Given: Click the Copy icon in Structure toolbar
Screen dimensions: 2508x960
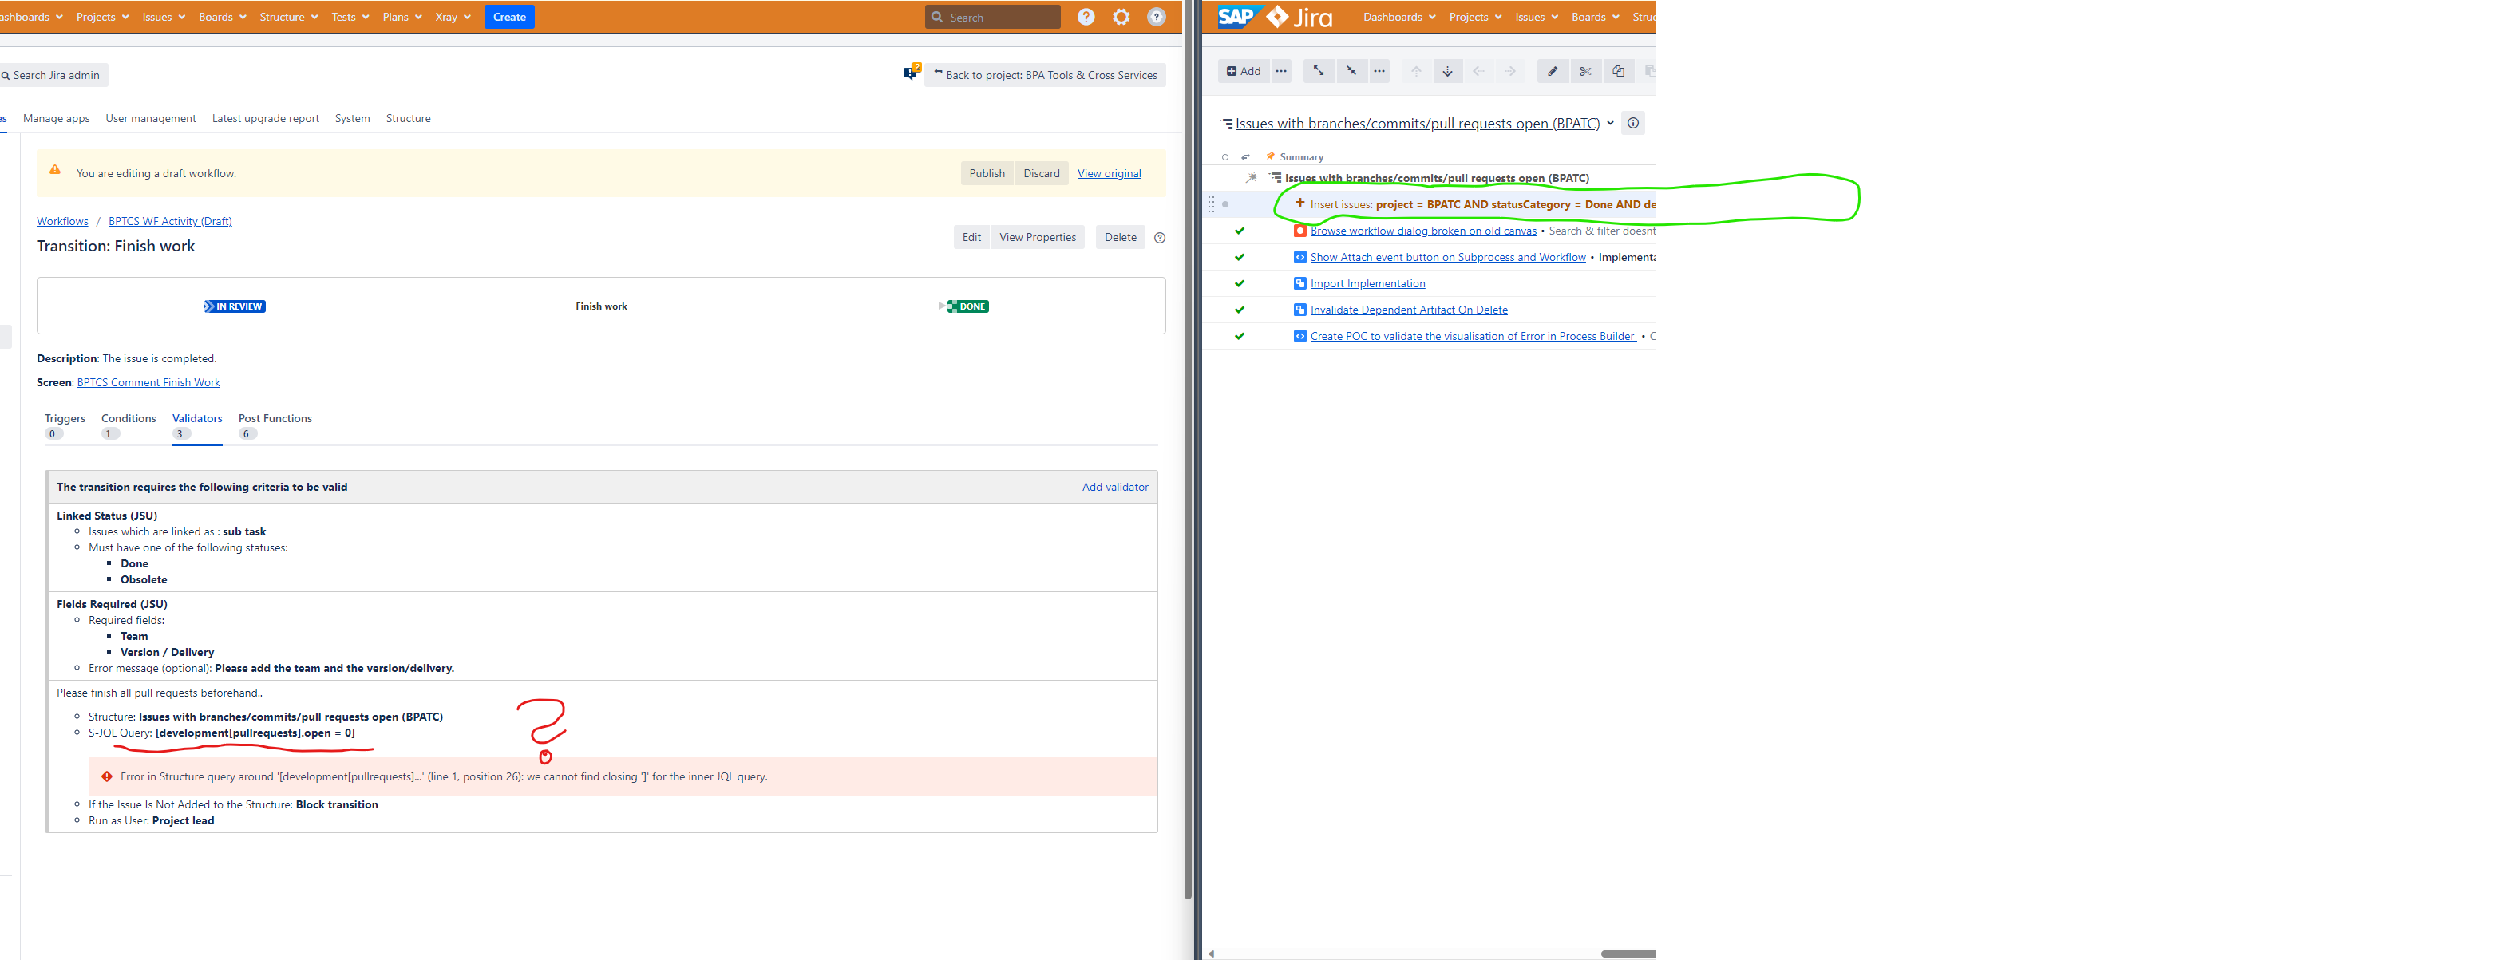Looking at the screenshot, I should tap(1618, 71).
